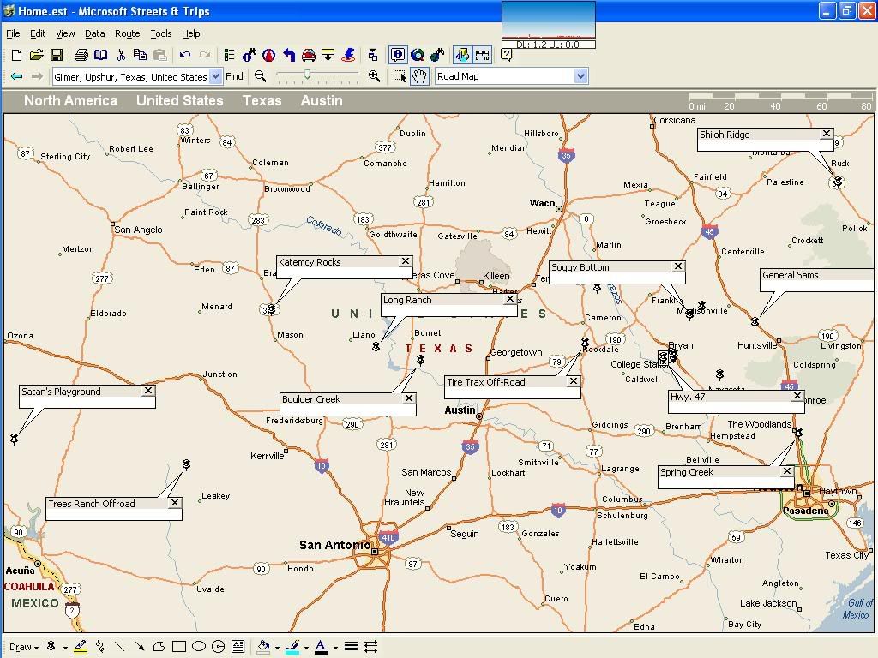The width and height of the screenshot is (878, 658).
Task: Adjust the zoom level slider
Action: click(x=307, y=74)
